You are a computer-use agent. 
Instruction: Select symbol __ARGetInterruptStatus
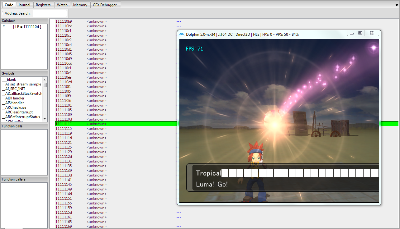pyautogui.click(x=21, y=117)
